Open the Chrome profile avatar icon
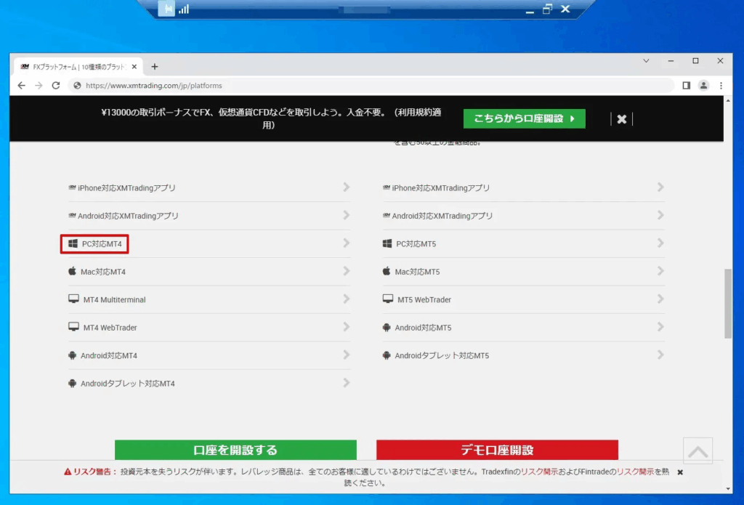744x505 pixels. click(x=703, y=85)
